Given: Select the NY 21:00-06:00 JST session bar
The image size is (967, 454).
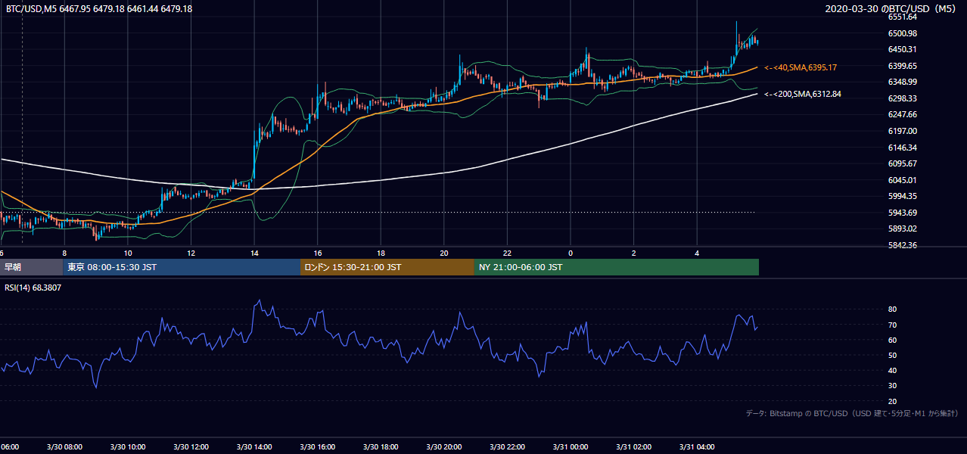Looking at the screenshot, I should [617, 267].
